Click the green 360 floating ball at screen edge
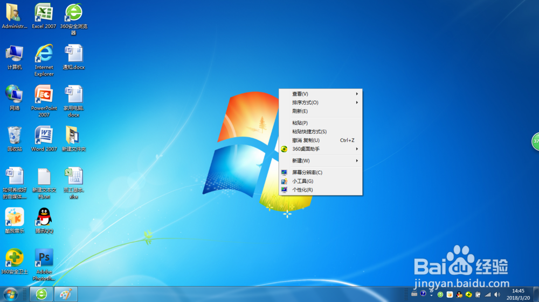539x302 pixels. (536, 141)
